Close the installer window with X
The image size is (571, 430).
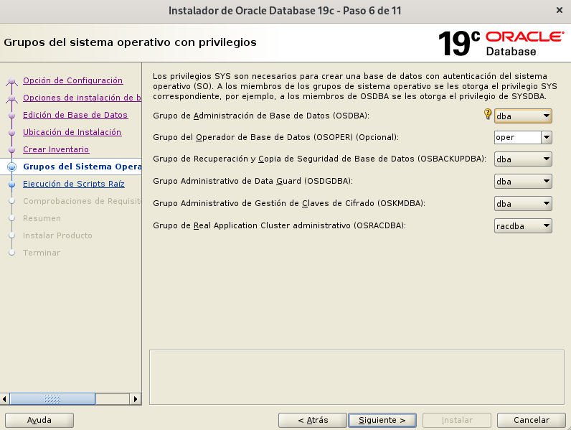[x=559, y=10]
